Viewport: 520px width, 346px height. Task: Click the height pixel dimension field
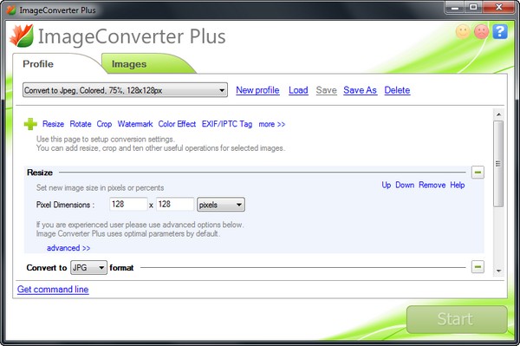coord(175,204)
